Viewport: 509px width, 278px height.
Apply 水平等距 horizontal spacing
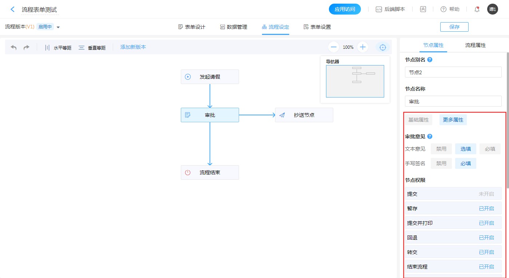click(58, 48)
